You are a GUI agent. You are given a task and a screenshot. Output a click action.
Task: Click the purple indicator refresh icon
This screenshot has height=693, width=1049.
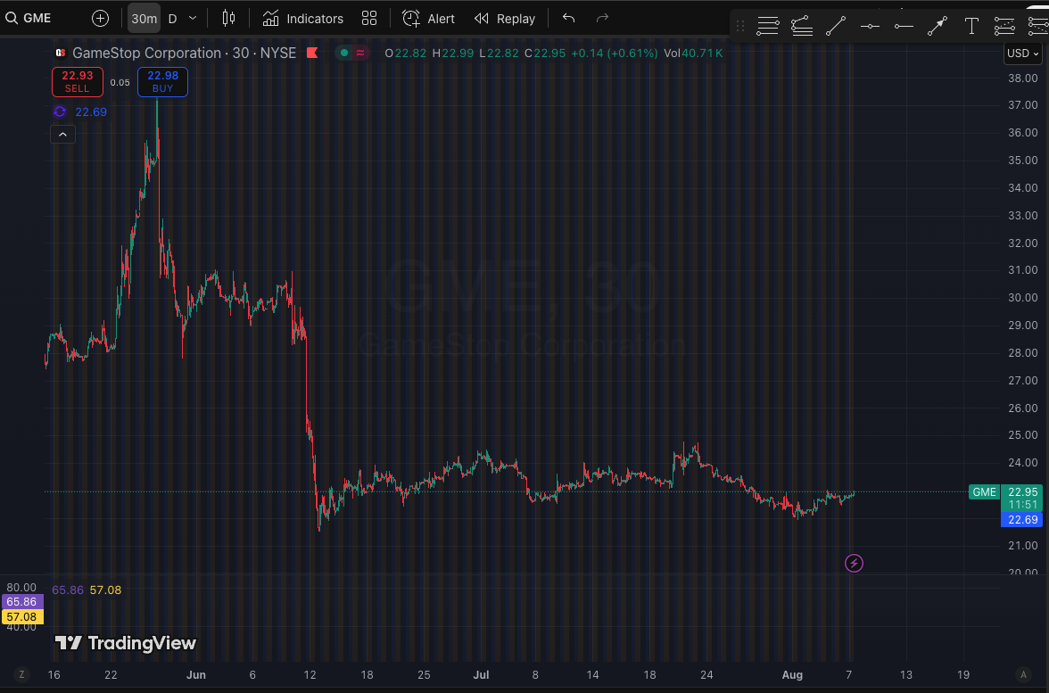[x=61, y=111]
